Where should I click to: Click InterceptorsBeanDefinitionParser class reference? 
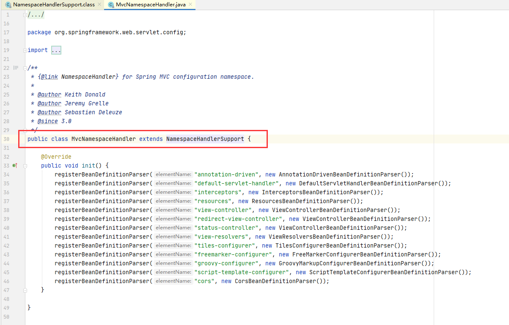pyautogui.click(x=316, y=192)
